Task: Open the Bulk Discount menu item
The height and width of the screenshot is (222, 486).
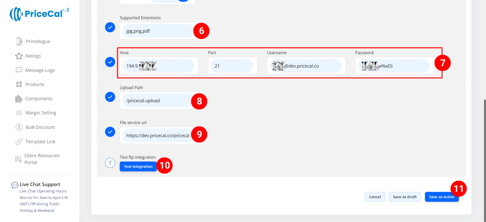Action: 40,127
